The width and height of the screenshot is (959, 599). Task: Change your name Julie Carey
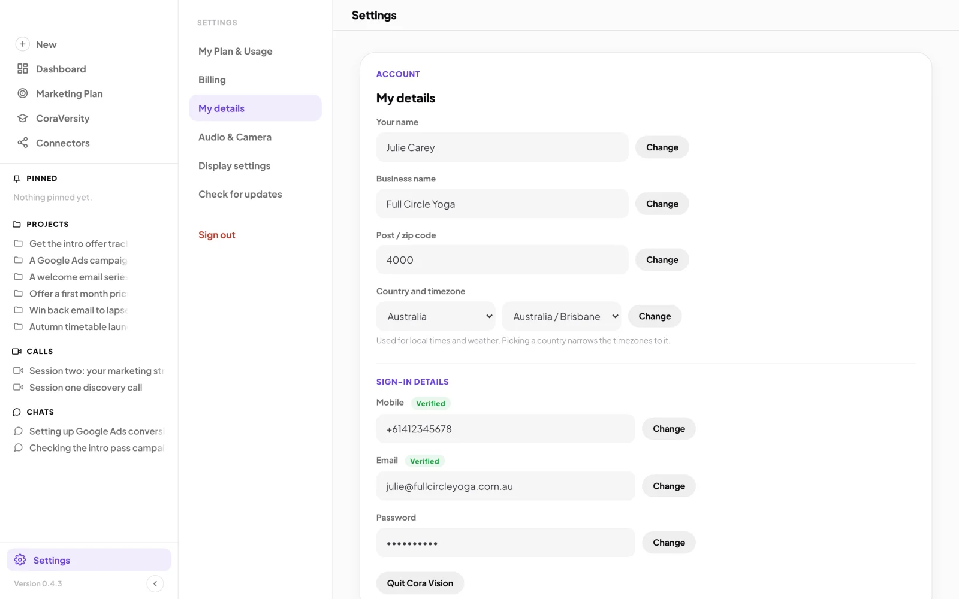[x=662, y=147]
